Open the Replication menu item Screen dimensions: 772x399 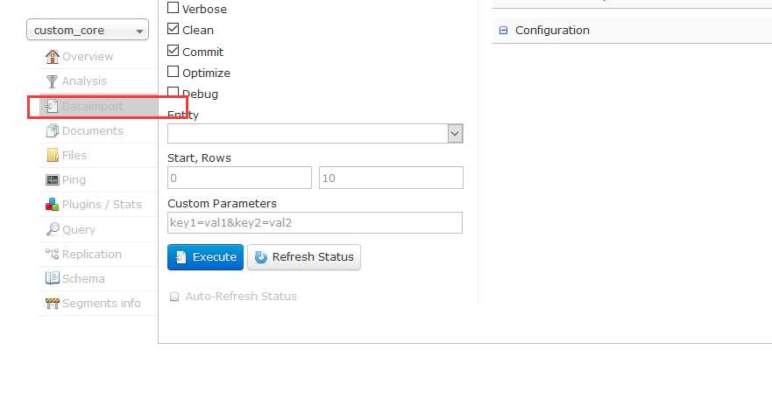click(91, 255)
